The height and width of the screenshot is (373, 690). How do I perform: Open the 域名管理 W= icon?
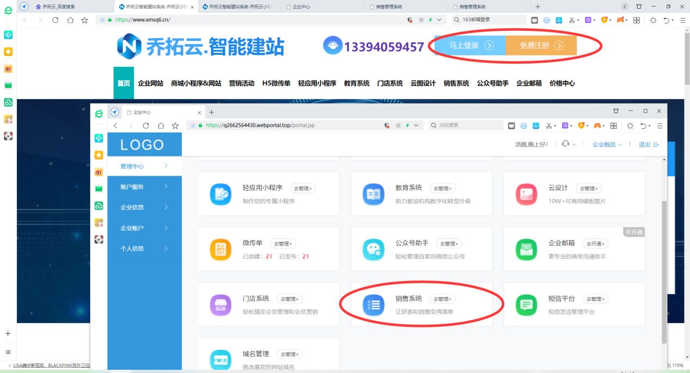click(x=221, y=360)
